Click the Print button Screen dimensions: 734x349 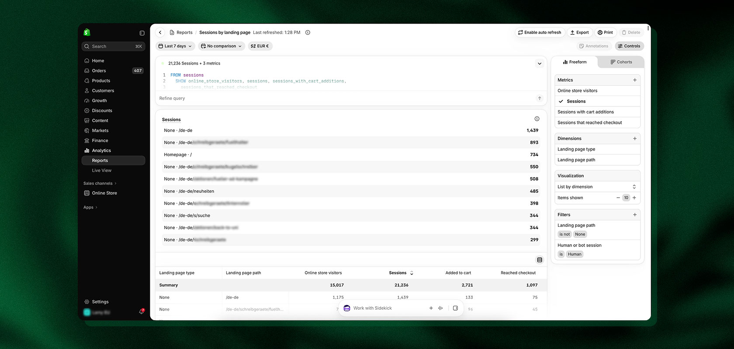click(x=605, y=32)
